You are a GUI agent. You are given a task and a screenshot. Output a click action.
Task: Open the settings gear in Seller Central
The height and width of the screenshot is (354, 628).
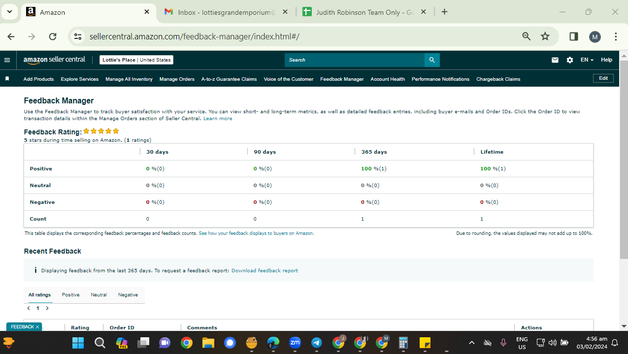(570, 60)
